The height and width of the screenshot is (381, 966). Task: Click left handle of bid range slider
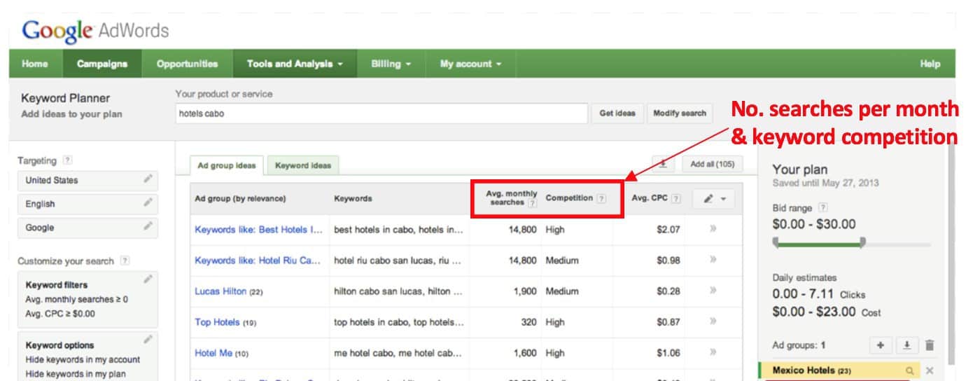point(776,242)
